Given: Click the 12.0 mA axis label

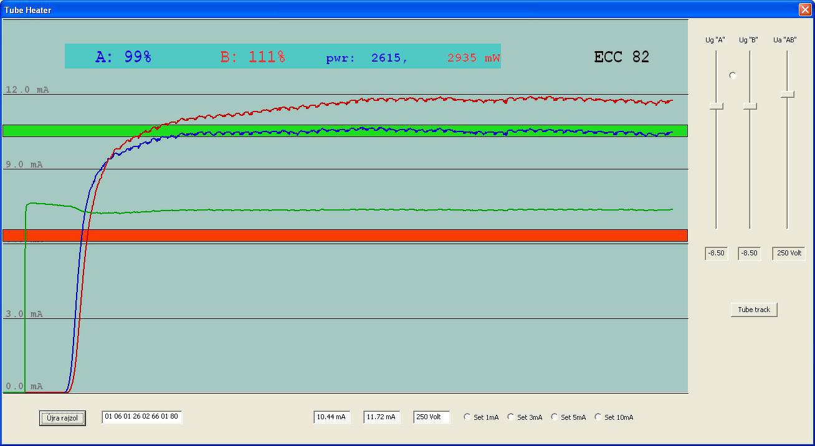Looking at the screenshot, I should coord(27,90).
